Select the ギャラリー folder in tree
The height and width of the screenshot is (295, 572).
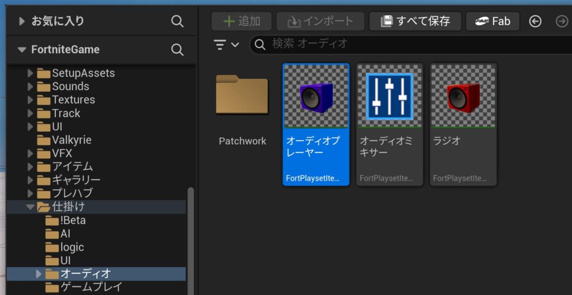[x=69, y=180]
